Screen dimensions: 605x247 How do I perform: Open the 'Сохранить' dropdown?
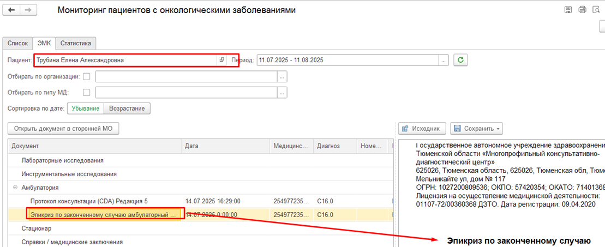coord(476,129)
